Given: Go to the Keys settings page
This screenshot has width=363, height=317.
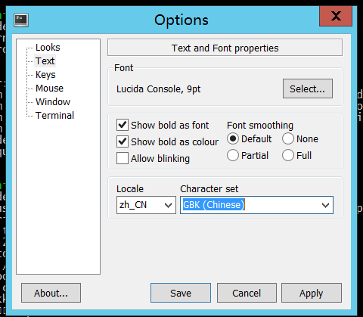Looking at the screenshot, I should click(45, 75).
